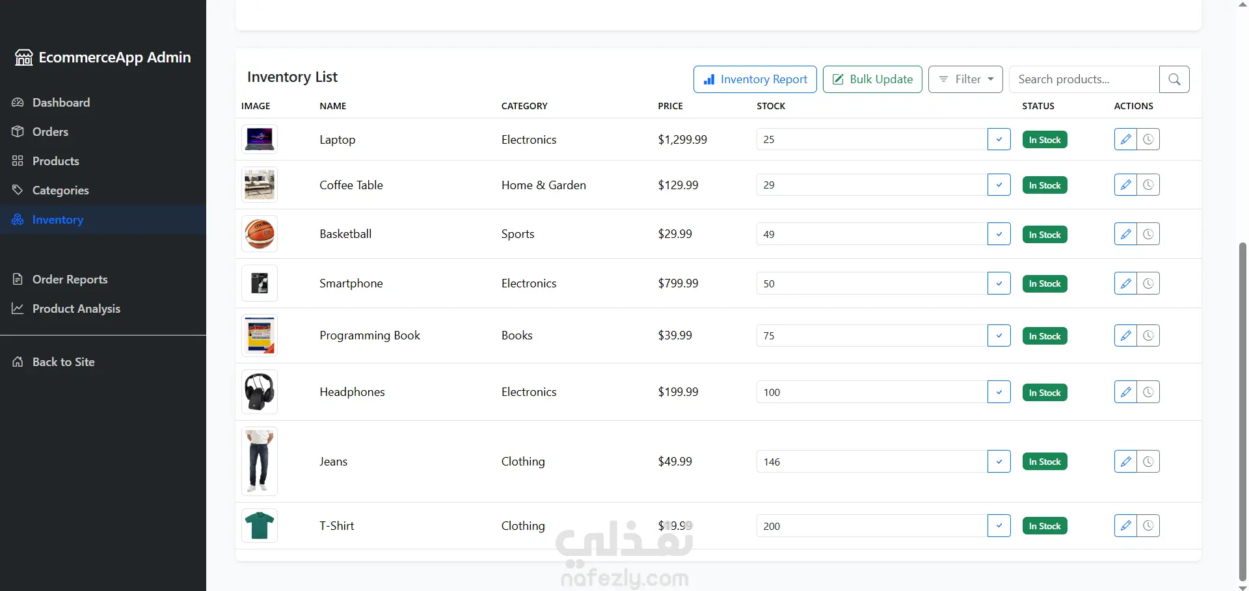Open the Inventory Report
Viewport: 1249px width, 591px height.
coord(755,79)
